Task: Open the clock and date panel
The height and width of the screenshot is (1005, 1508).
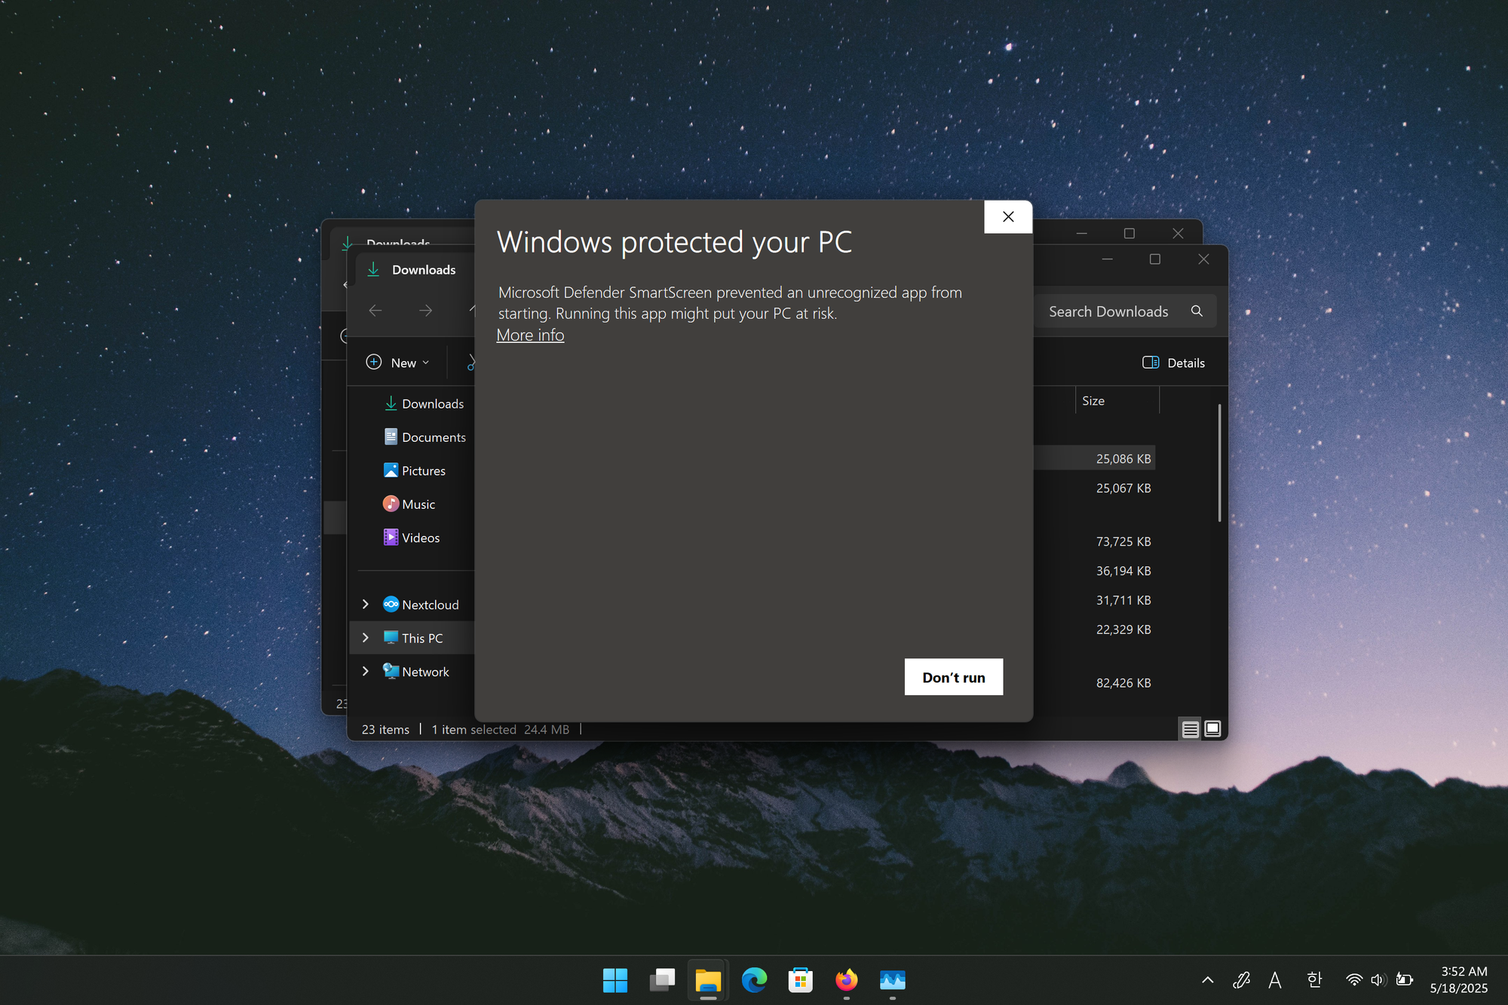Action: pyautogui.click(x=1459, y=980)
